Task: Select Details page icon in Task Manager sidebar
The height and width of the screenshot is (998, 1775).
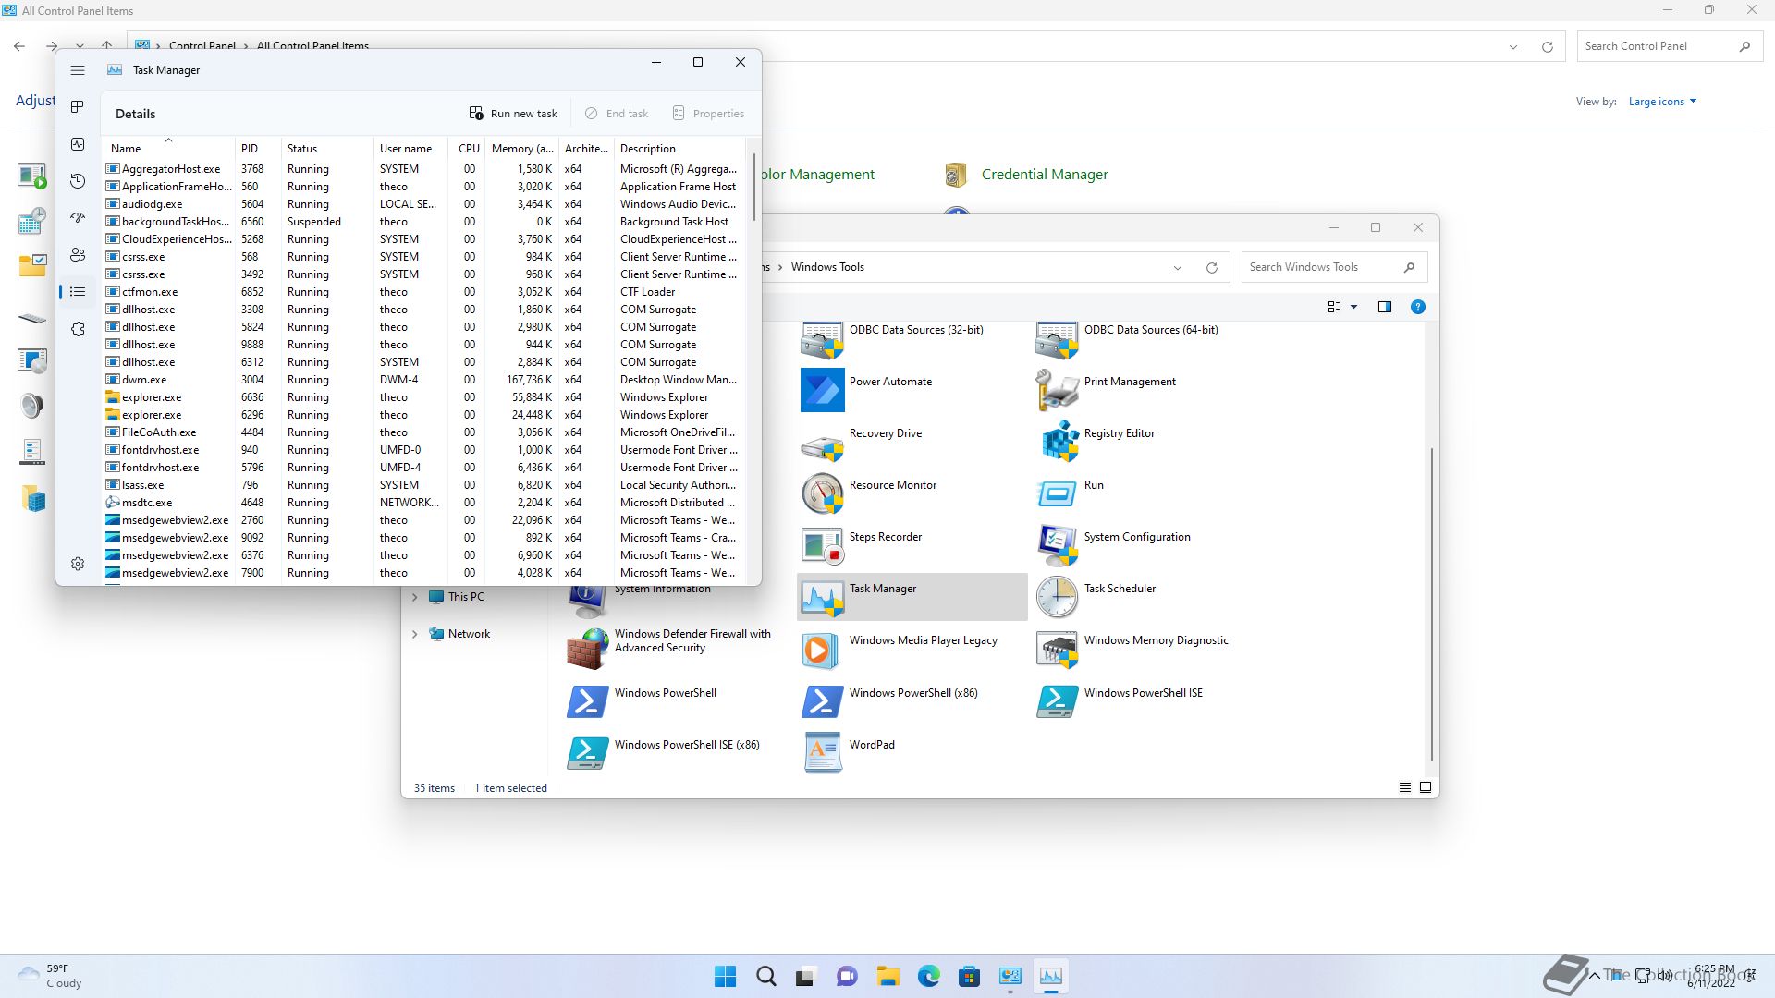Action: pyautogui.click(x=78, y=292)
